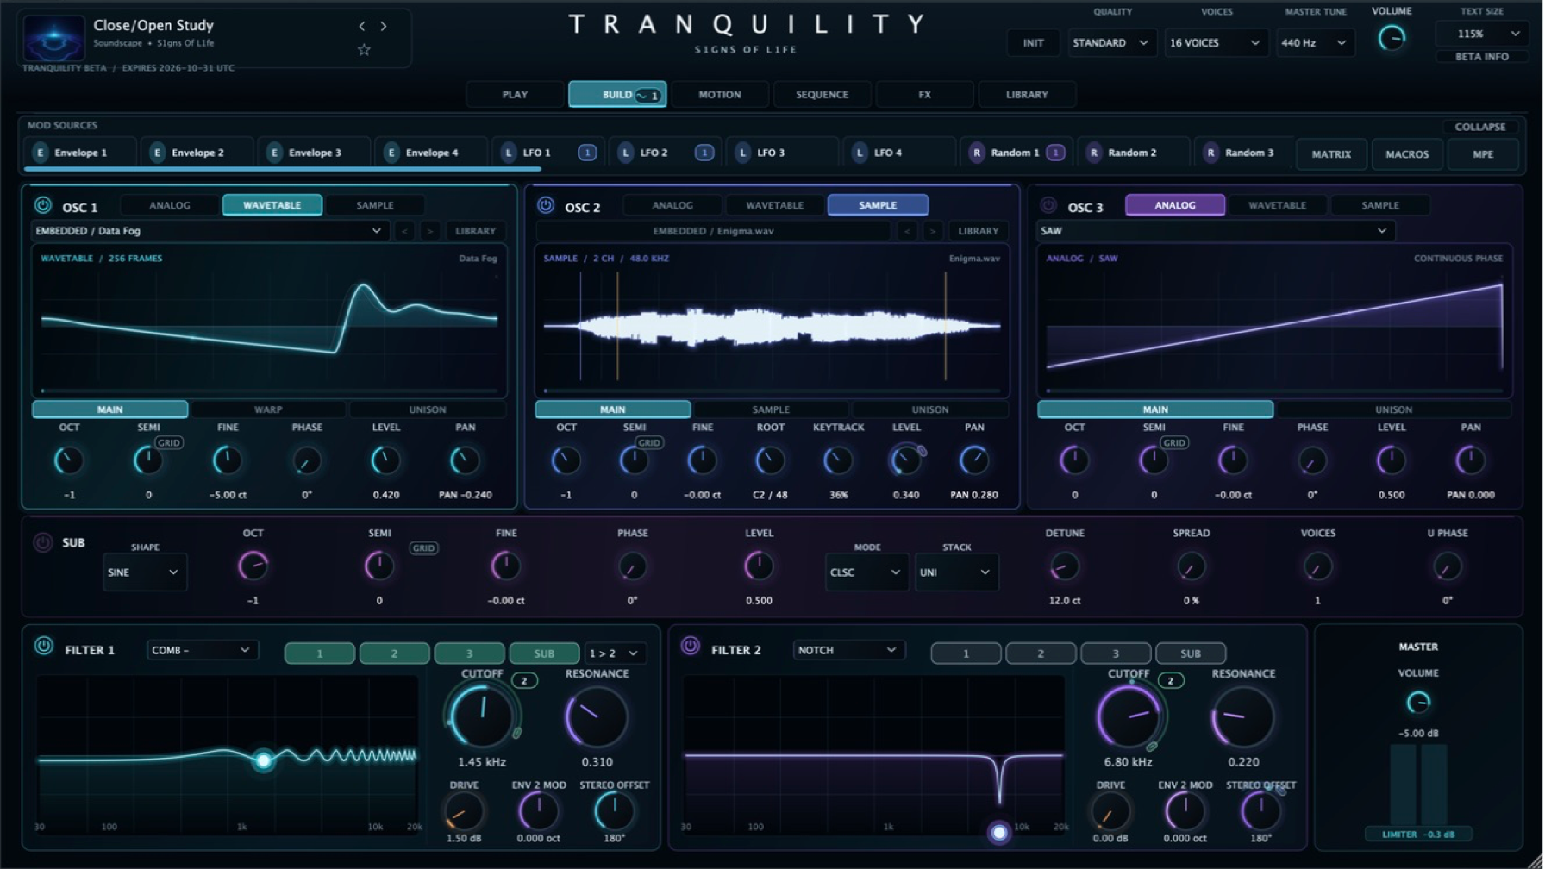The height and width of the screenshot is (869, 1545).
Task: Click the LFO 1 L icon
Action: point(508,153)
